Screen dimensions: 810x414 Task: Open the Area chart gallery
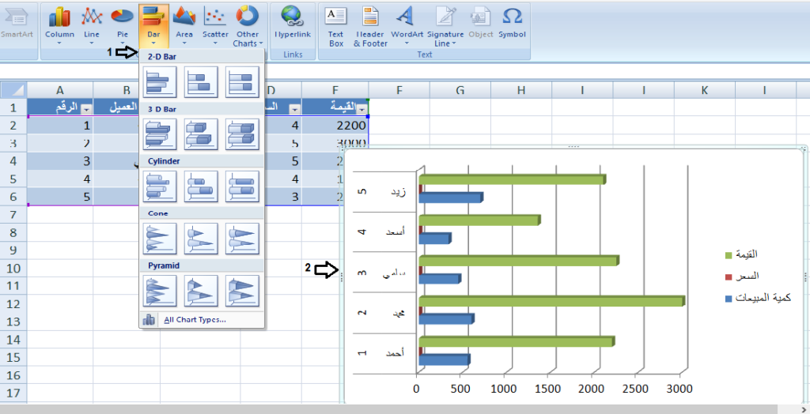[184, 26]
